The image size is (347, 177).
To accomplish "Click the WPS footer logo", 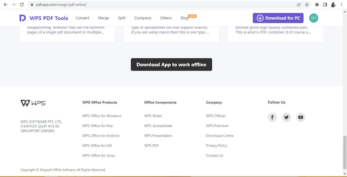I will (x=33, y=103).
